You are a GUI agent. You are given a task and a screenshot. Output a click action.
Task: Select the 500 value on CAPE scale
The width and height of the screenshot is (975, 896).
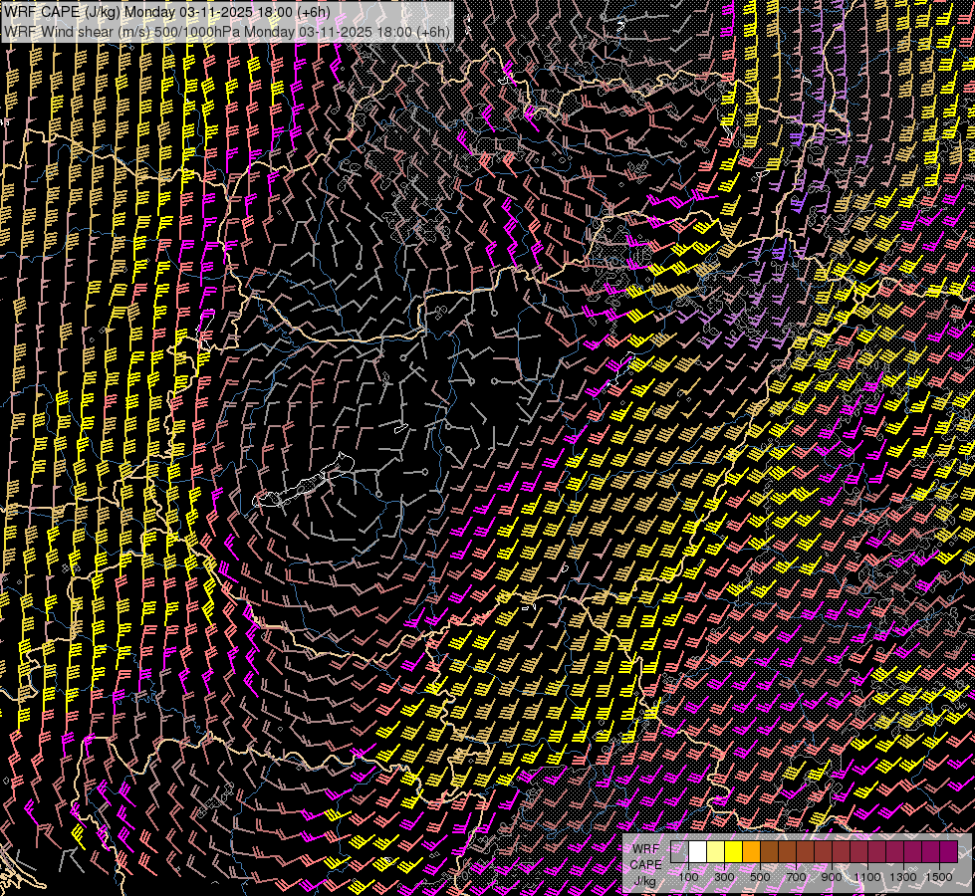[761, 876]
